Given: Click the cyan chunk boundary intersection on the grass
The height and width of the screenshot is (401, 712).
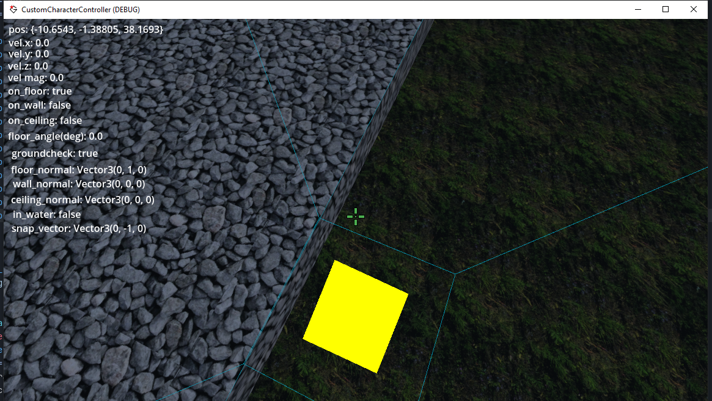Looking at the screenshot, I should coord(455,274).
